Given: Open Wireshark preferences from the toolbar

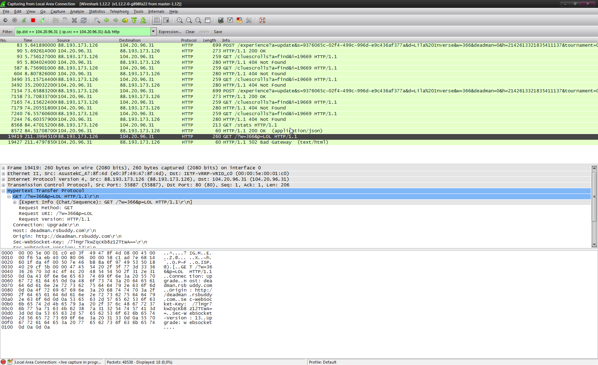Looking at the screenshot, I should point(249,21).
